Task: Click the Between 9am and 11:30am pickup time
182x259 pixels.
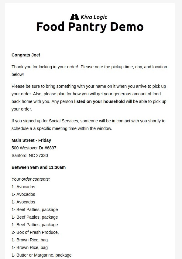Action: pyautogui.click(x=39, y=167)
